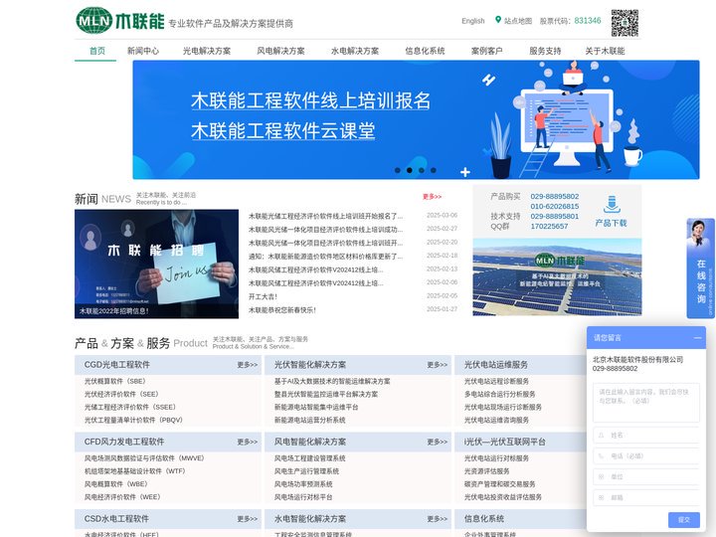Open solar plant 运维平台 promo image

click(x=557, y=276)
